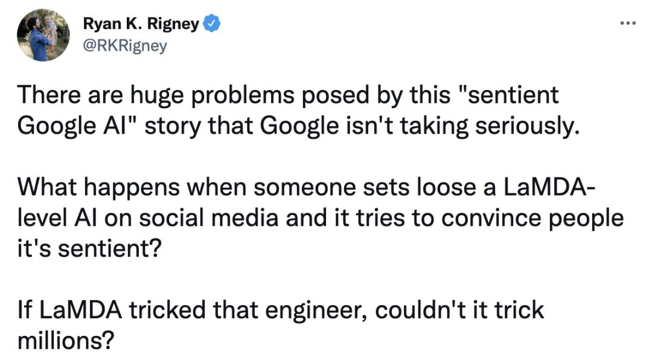Click the display name Ryan K. Rigney
The image size is (652, 360).
point(141,25)
